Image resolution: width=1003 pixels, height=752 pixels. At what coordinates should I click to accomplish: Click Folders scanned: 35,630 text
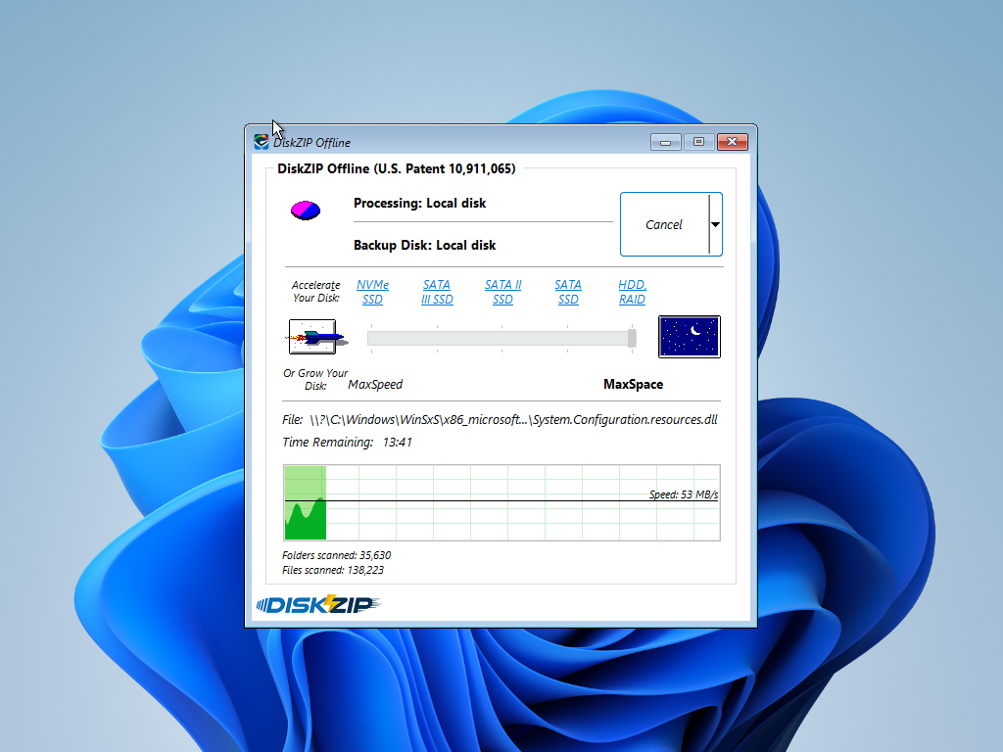337,555
